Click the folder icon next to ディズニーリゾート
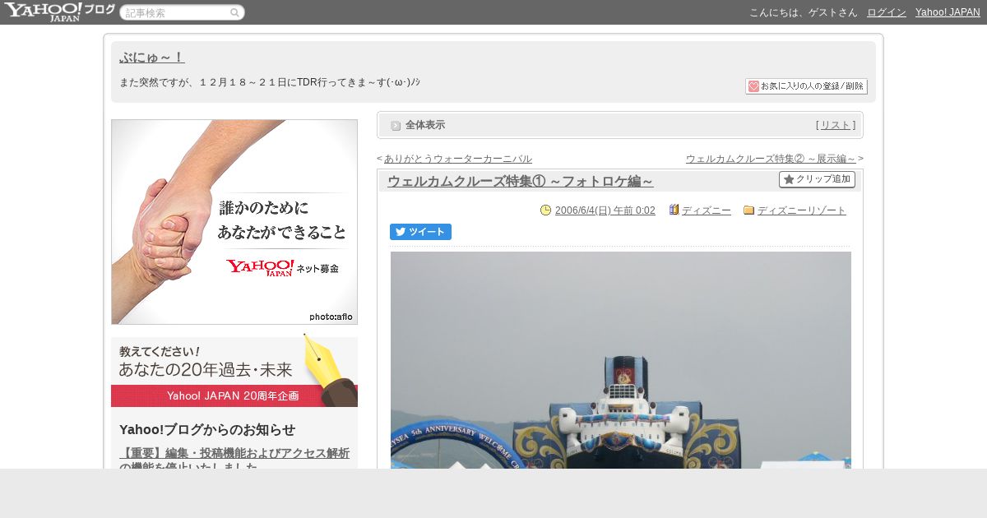This screenshot has height=518, width=987. click(748, 210)
